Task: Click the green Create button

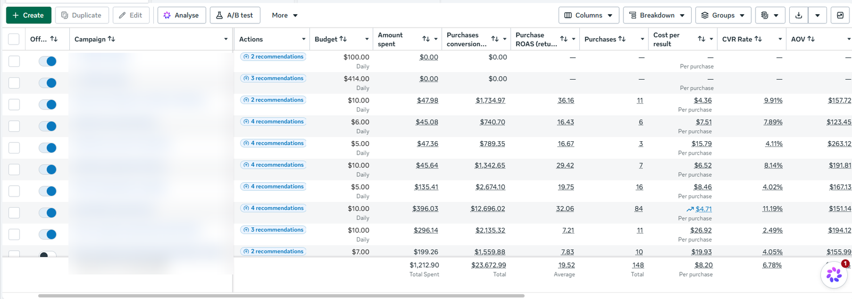Action: click(x=29, y=15)
